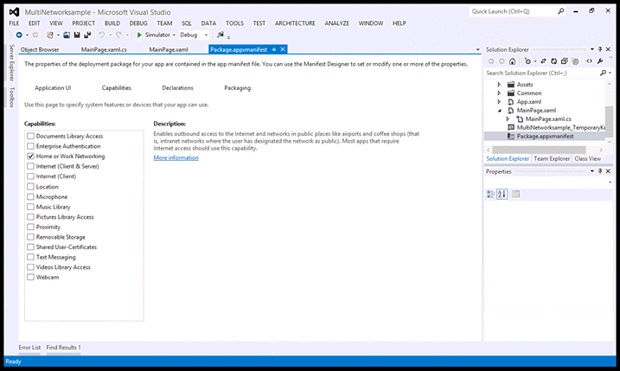Expand the App.xaml tree node
The width and height of the screenshot is (620, 371).
pos(499,102)
